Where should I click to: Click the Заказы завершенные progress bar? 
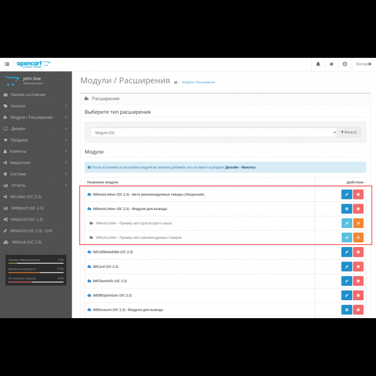(x=36, y=263)
